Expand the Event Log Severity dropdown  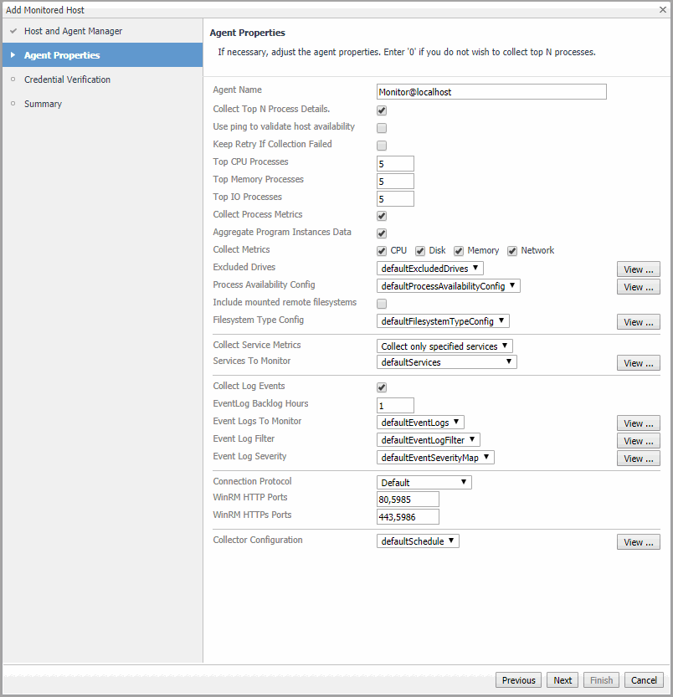point(435,458)
